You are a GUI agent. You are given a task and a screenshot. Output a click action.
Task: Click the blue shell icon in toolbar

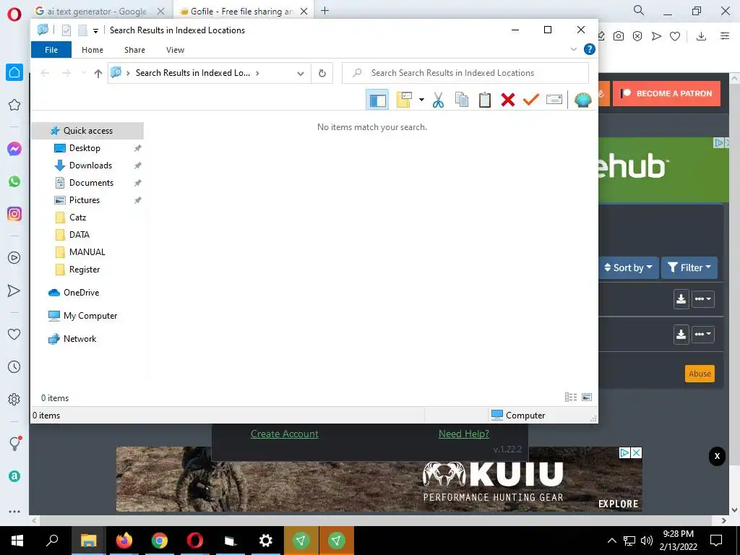click(x=583, y=100)
